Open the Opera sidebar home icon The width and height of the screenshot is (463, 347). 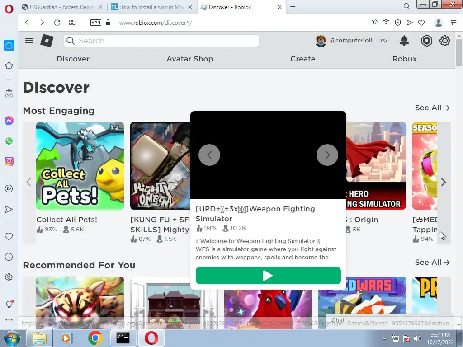point(9,45)
